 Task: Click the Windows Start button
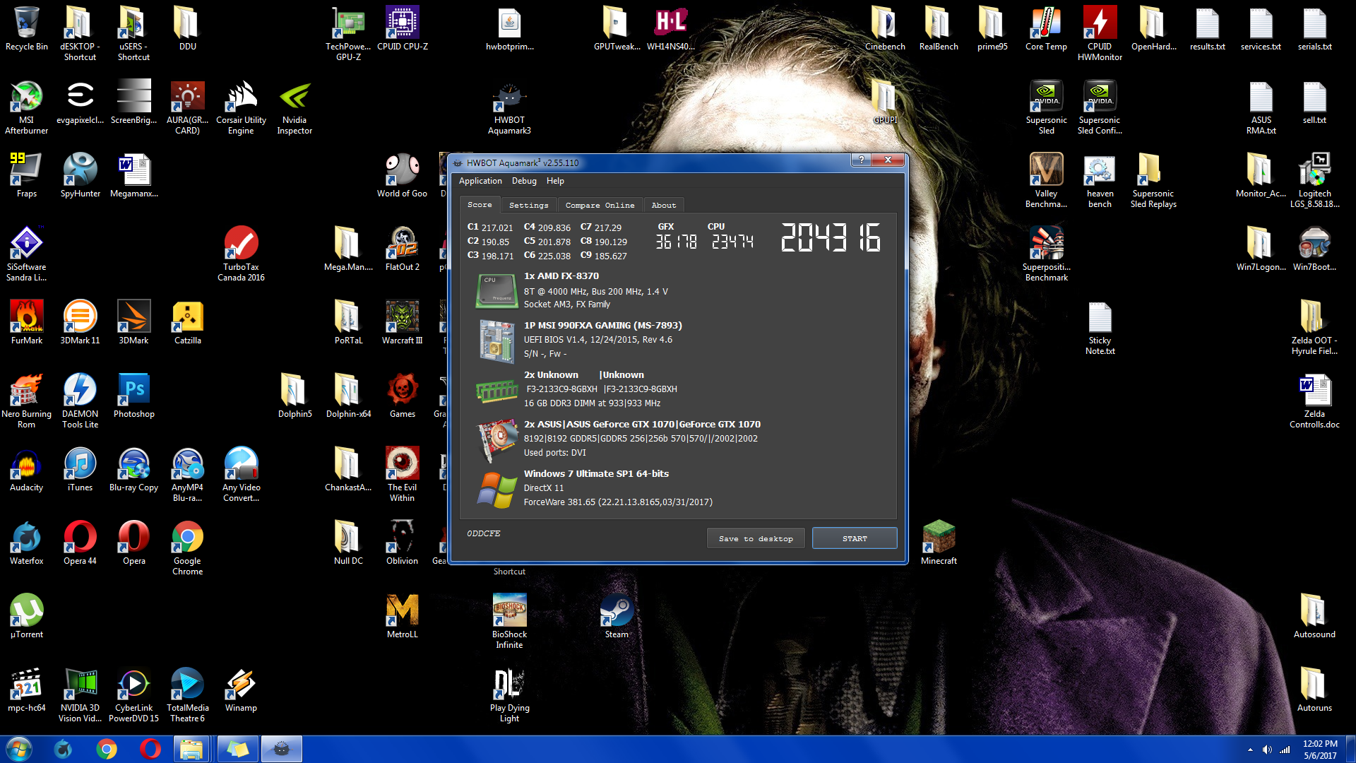pyautogui.click(x=19, y=749)
